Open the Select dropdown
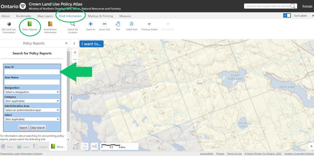 [32, 119]
